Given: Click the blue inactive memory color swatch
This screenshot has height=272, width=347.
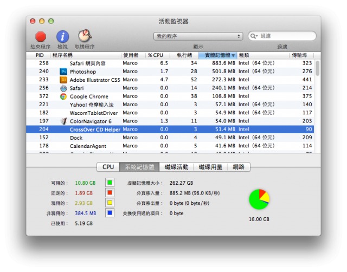Looking at the screenshot, I should point(110,213).
